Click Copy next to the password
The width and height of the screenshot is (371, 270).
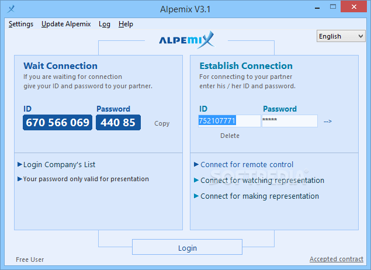click(162, 123)
